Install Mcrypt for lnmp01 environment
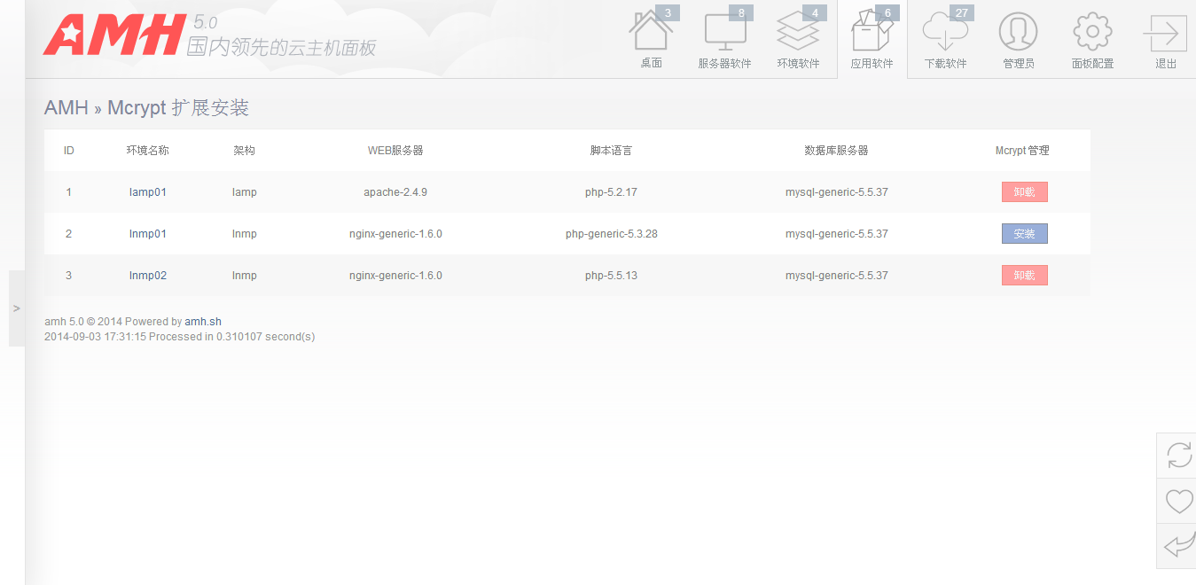The image size is (1196, 585). 1024,234
